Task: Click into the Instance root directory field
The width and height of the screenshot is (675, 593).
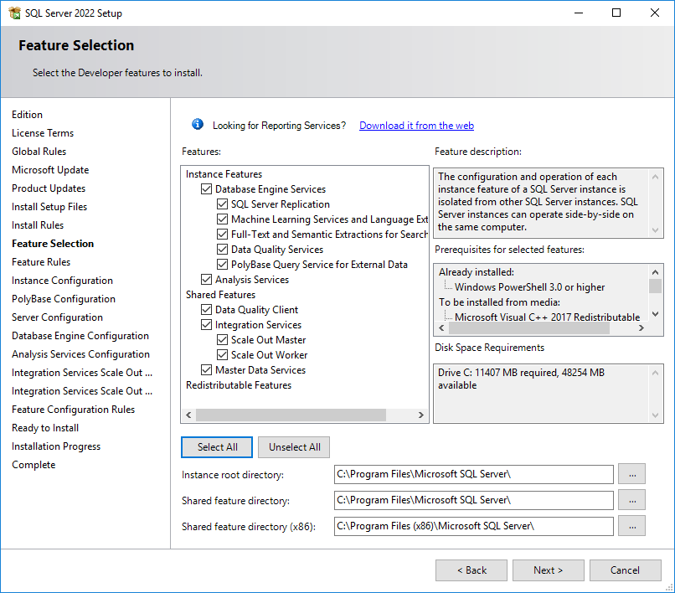Action: coord(473,475)
